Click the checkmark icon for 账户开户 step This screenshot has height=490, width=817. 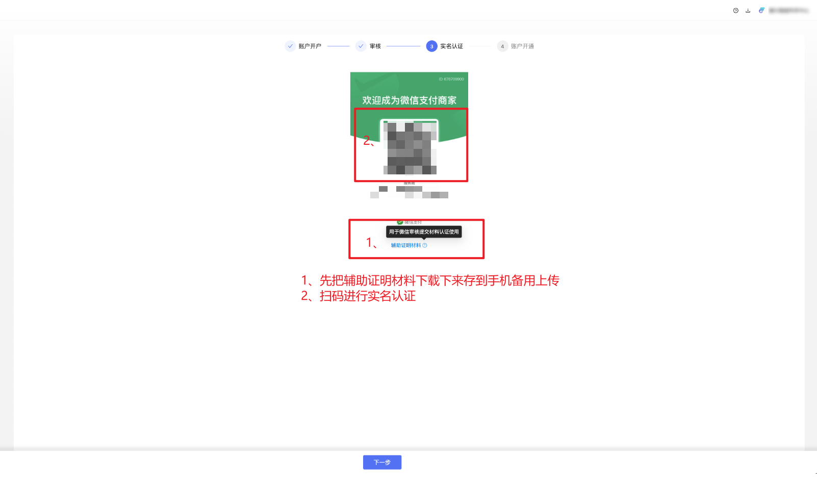pos(290,46)
